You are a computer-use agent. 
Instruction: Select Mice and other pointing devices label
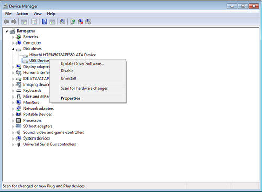pos(36,97)
